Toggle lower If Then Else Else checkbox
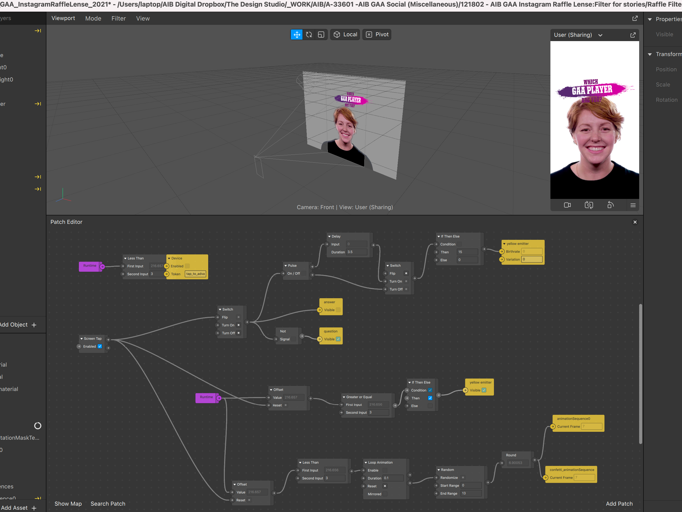The image size is (682, 512). (430, 406)
